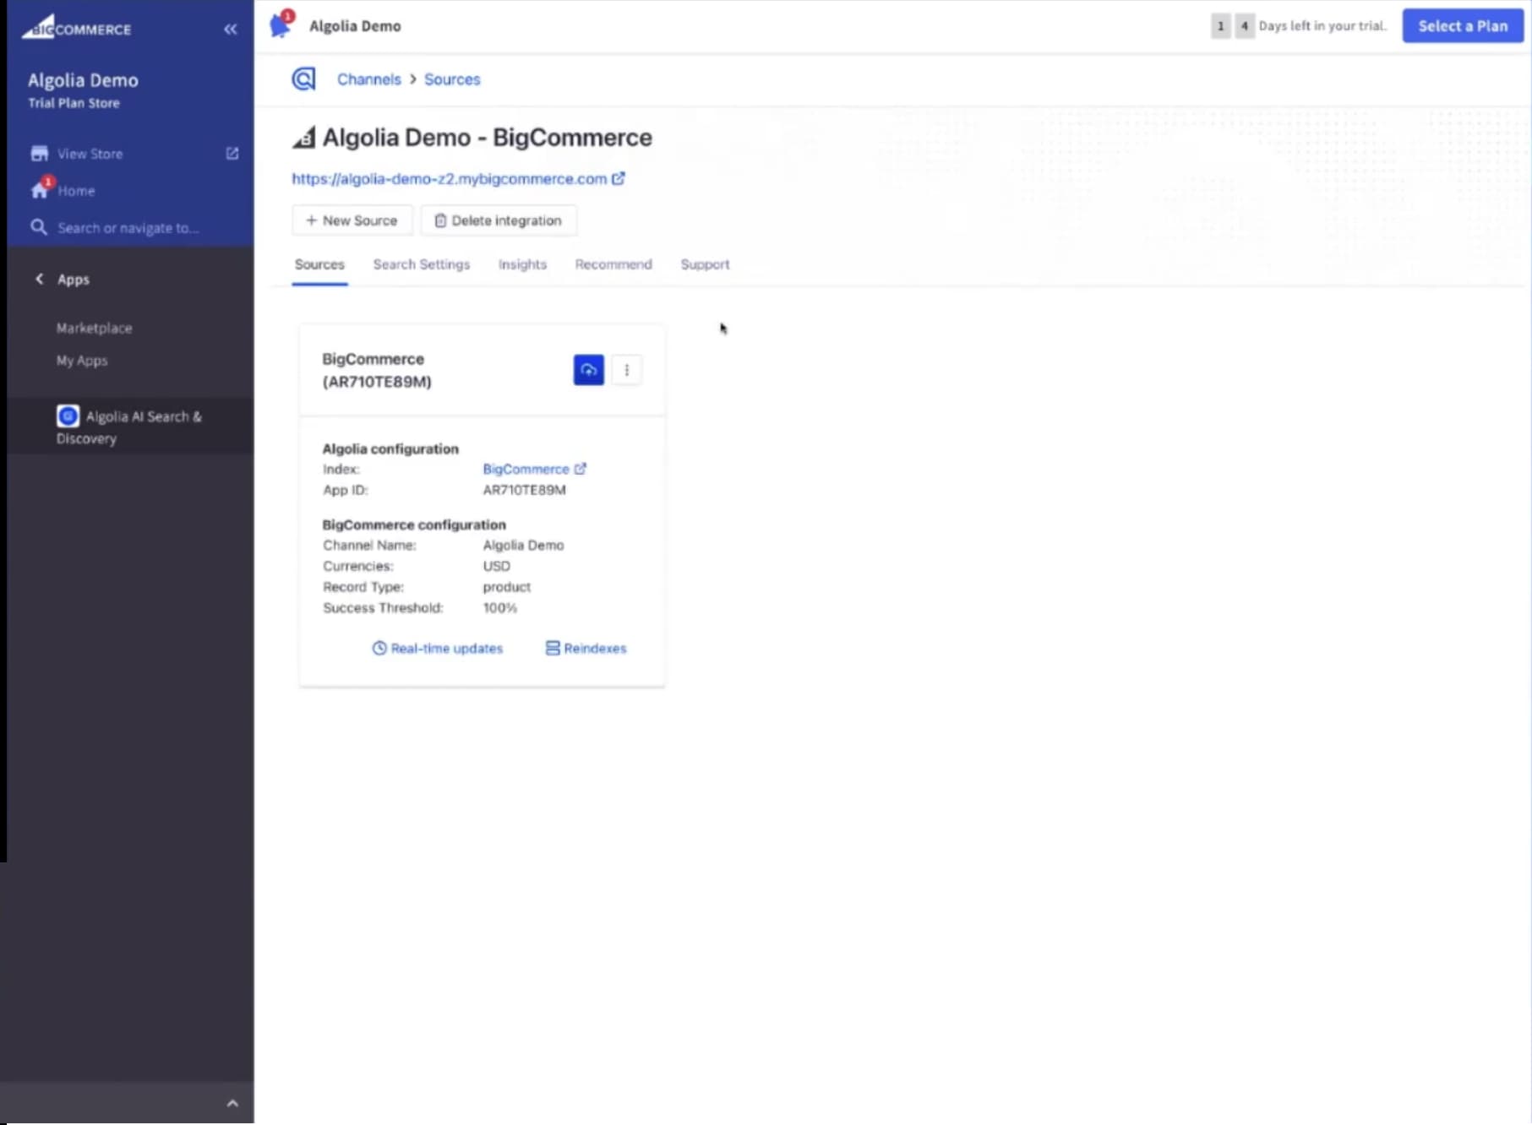This screenshot has width=1532, height=1125.
Task: Open My Apps in the sidebar
Action: [x=82, y=361]
